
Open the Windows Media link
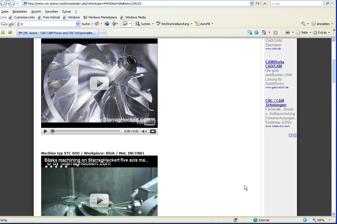point(133,17)
